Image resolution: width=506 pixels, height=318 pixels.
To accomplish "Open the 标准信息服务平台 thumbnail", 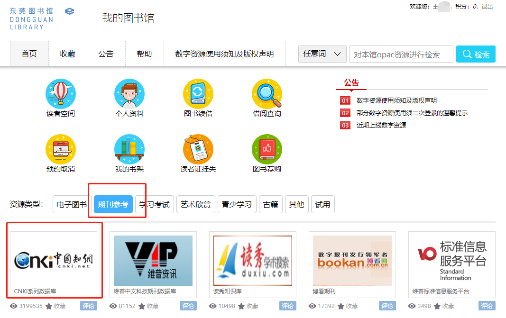I will click(452, 261).
